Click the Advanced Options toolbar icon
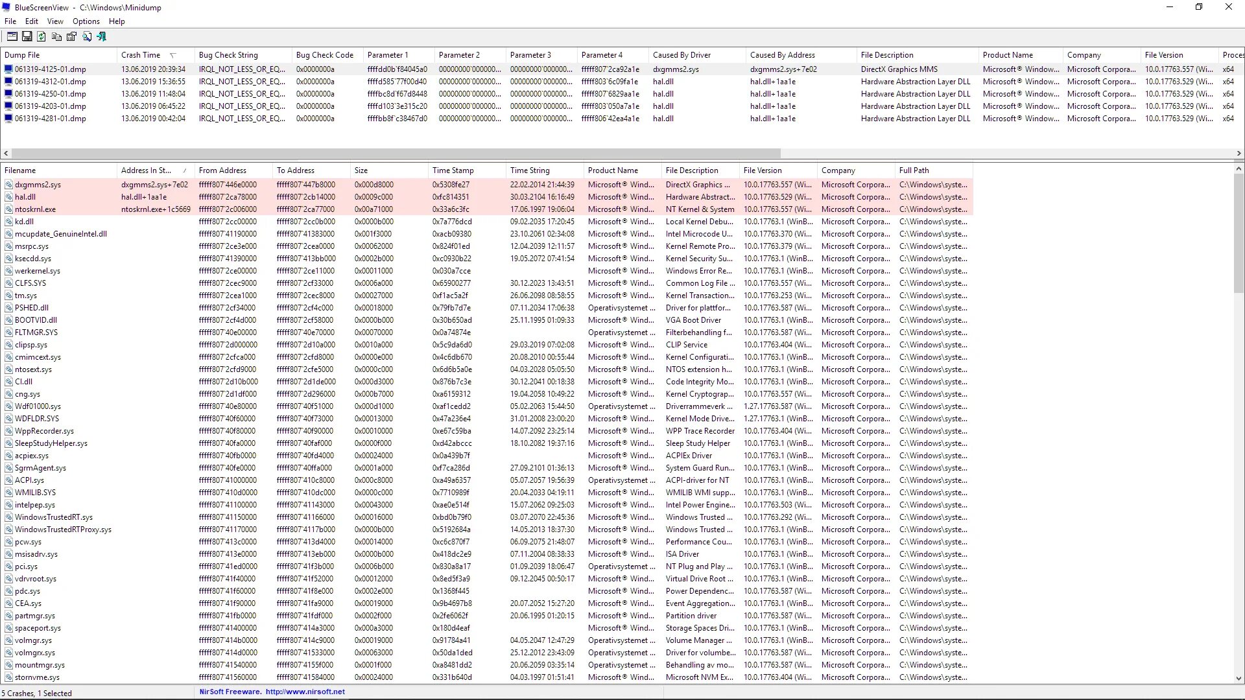 pyautogui.click(x=12, y=37)
